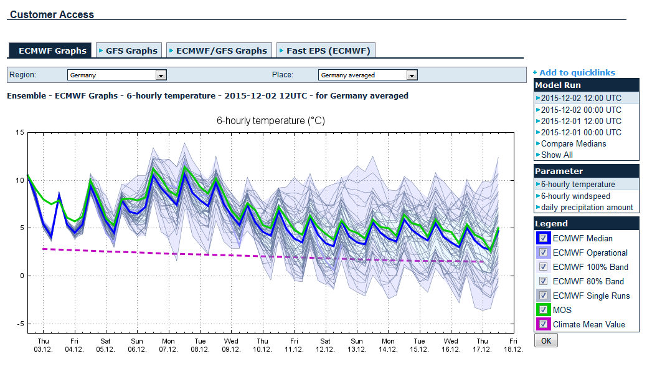Screen dimensions: 647x371
Task: Open the Place dropdown showing Germany averaged
Action: click(367, 75)
